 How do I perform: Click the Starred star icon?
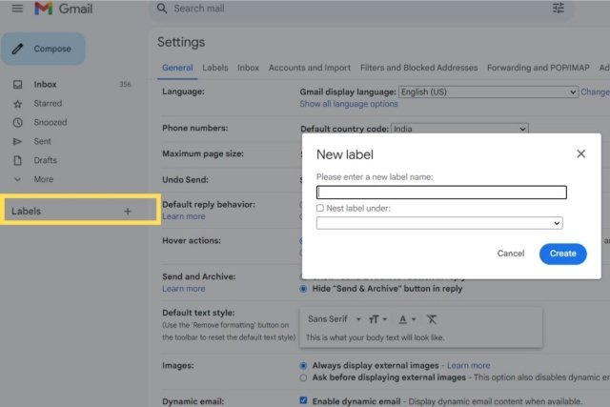click(17, 104)
